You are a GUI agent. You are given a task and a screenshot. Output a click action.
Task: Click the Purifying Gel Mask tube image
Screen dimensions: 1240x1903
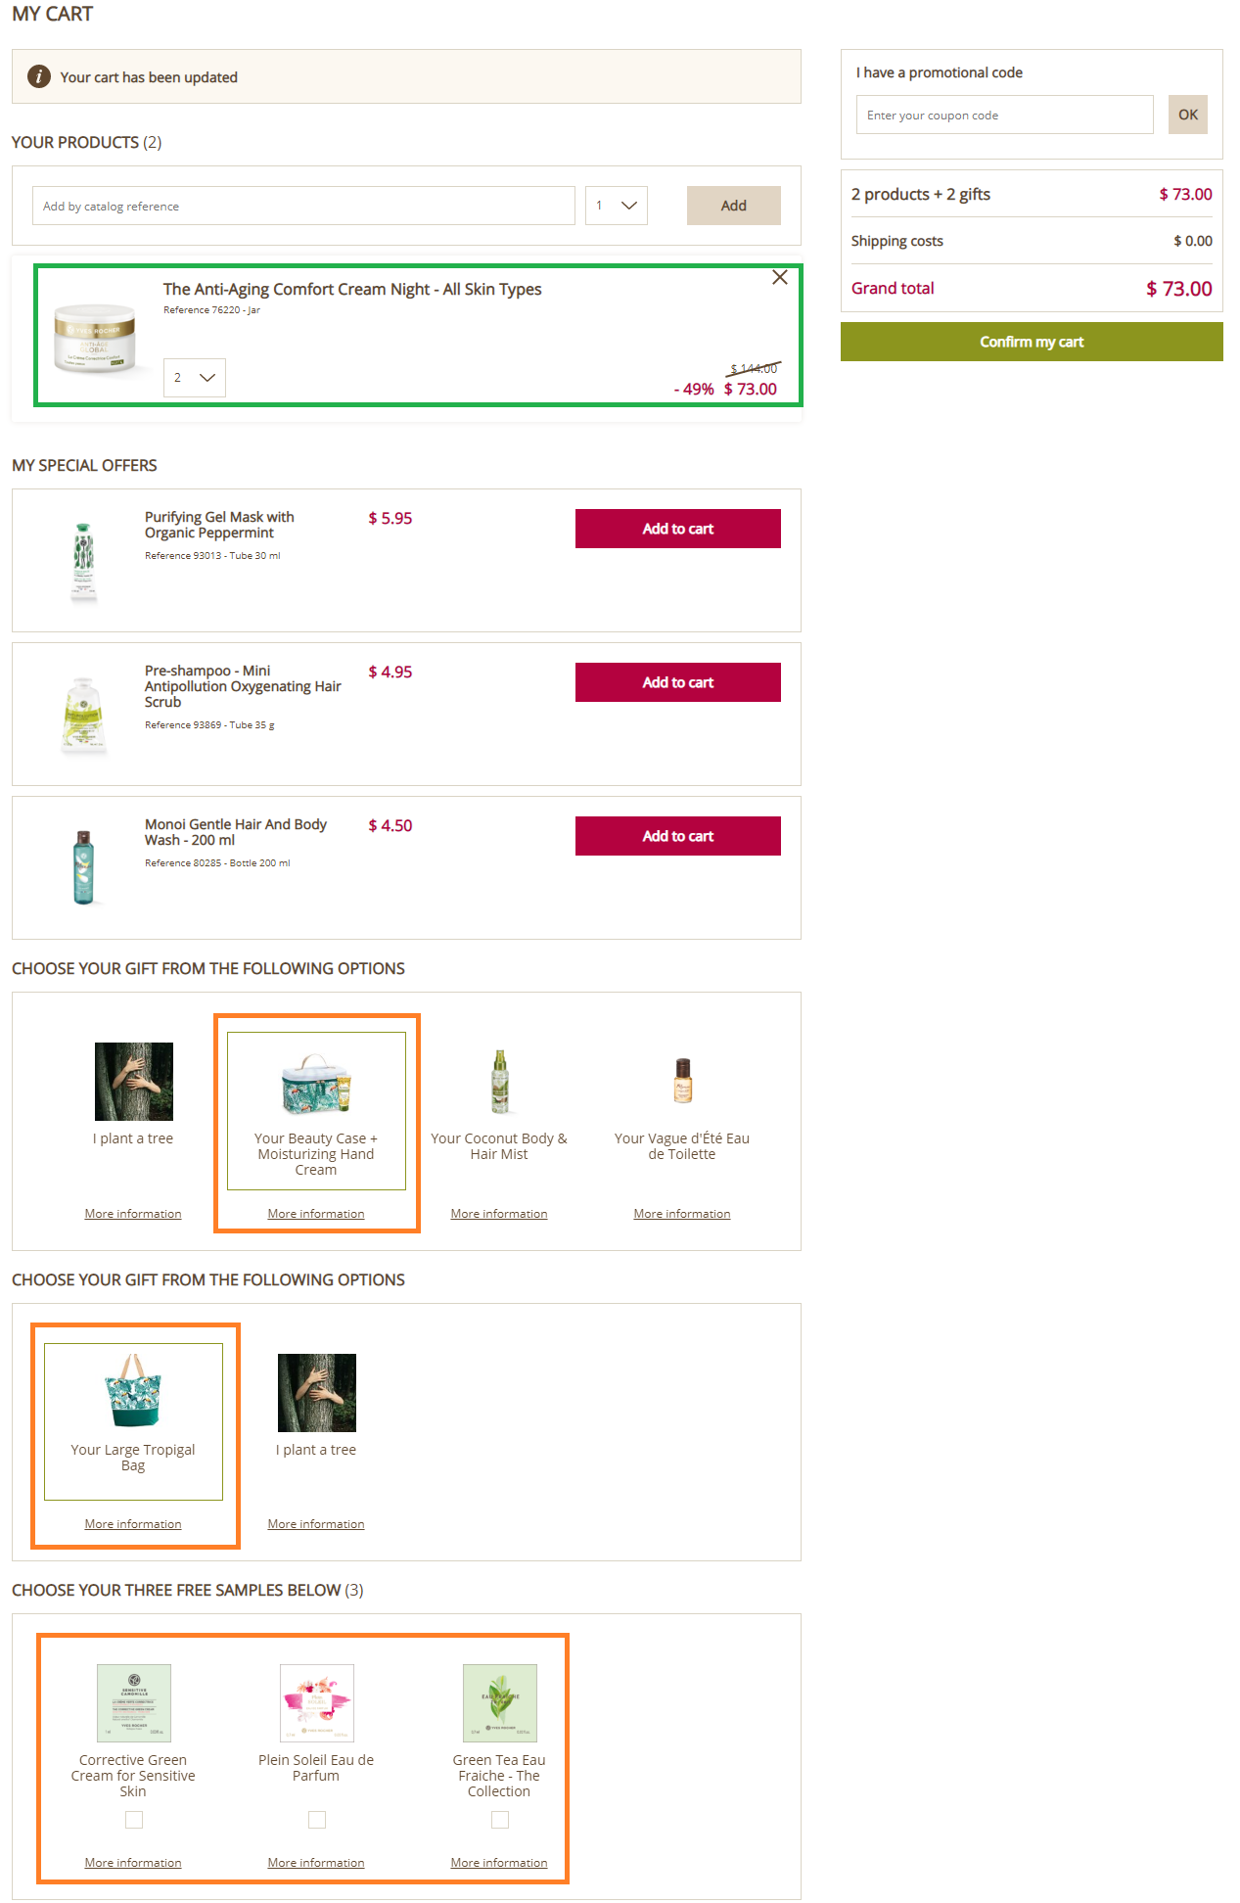(84, 561)
